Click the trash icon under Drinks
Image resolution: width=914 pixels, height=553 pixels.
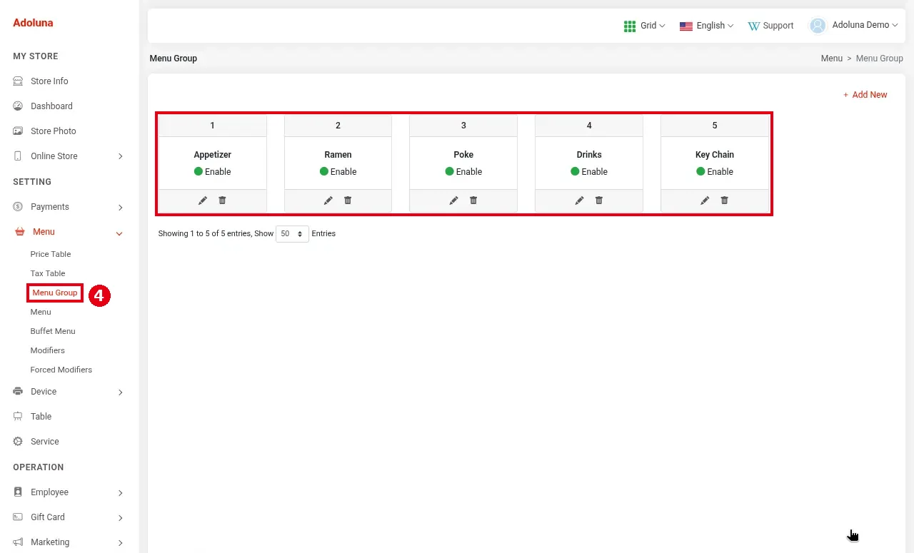599,201
